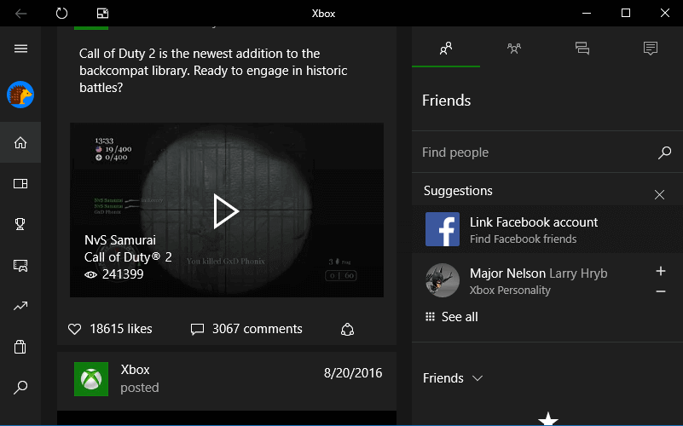This screenshot has height=426, width=683.
Task: Click the 18615 likes text
Action: tap(121, 329)
